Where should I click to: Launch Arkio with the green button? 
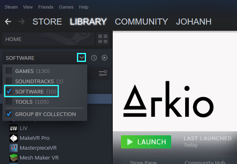click(146, 142)
